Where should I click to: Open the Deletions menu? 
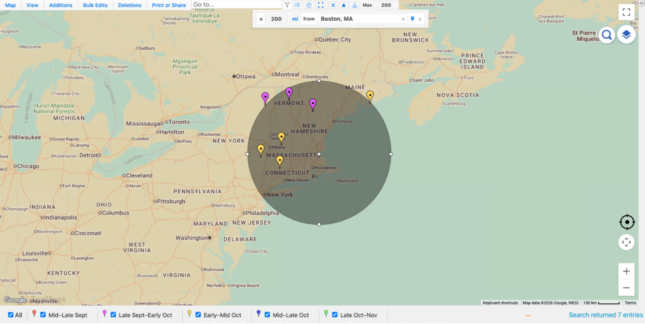click(x=130, y=5)
